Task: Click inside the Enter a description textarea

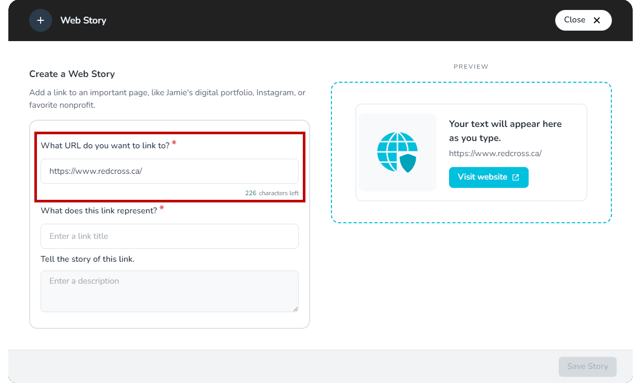Action: point(169,291)
